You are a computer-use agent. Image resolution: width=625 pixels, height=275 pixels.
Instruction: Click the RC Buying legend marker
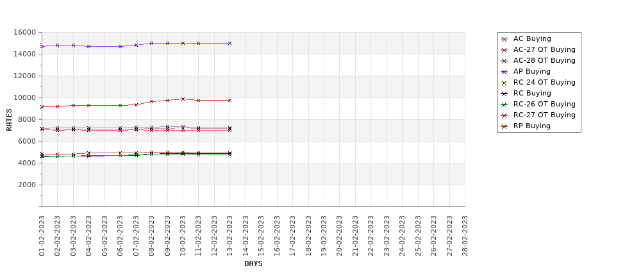pos(504,94)
